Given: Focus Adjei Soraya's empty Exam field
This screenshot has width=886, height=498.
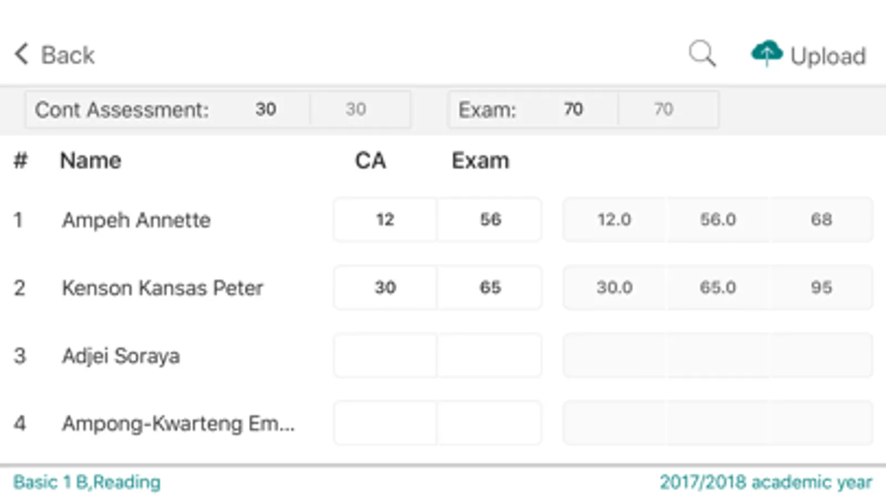Looking at the screenshot, I should tap(490, 355).
